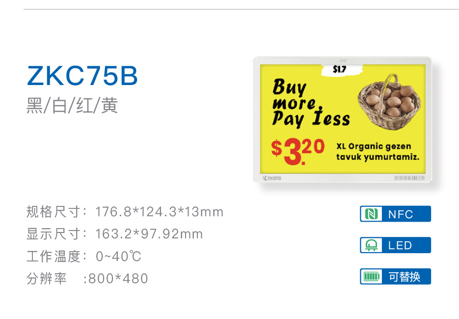
Task: Select the NFC badge label
Action: [x=401, y=214]
